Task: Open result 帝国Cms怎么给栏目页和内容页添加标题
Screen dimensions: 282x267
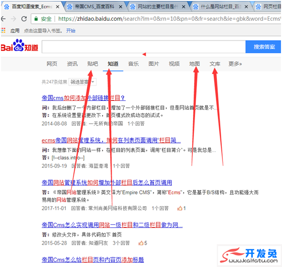Action: click(93, 260)
